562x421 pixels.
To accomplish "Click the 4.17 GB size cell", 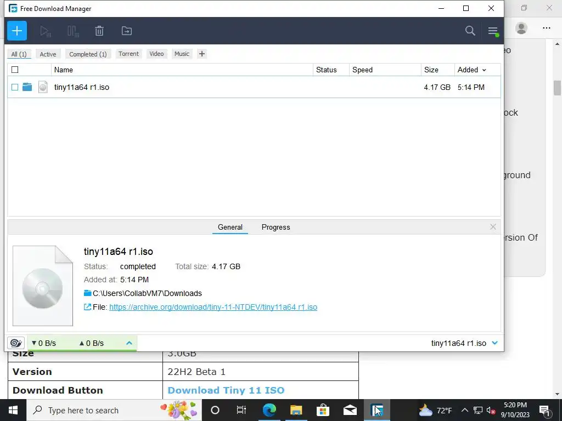I will 437,87.
